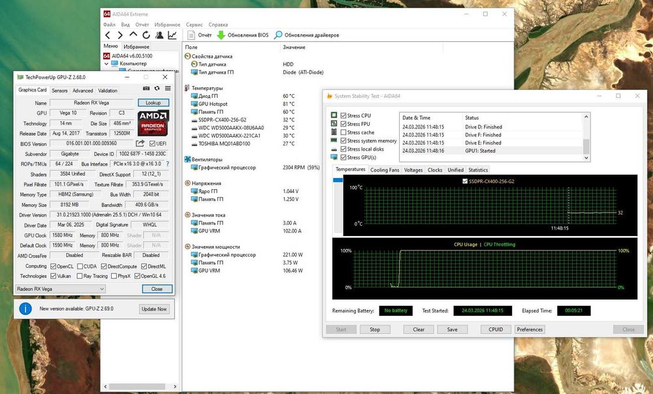Click Update Now for GPU-Z 2.69.0

pos(153,309)
